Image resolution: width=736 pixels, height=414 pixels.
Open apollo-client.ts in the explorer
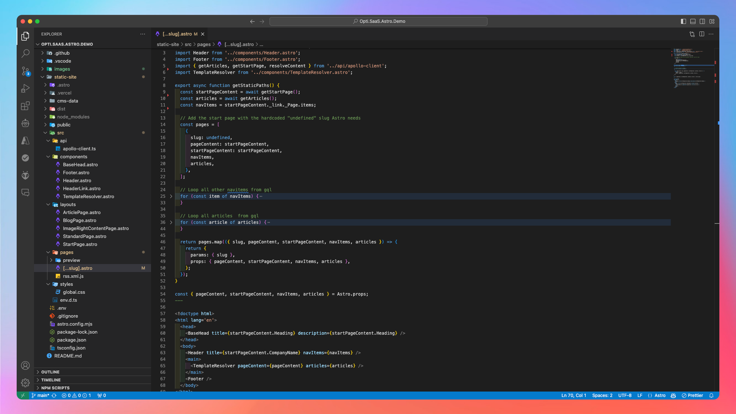tap(79, 149)
